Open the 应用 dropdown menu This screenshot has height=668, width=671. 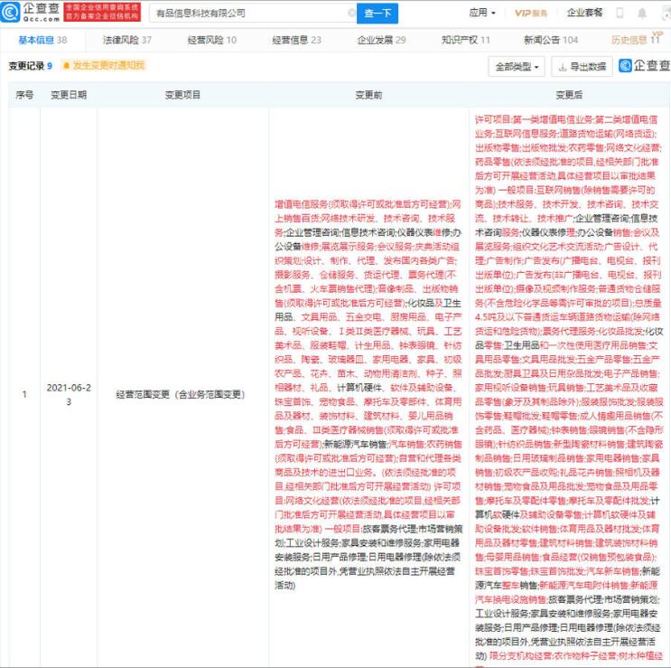tap(482, 13)
